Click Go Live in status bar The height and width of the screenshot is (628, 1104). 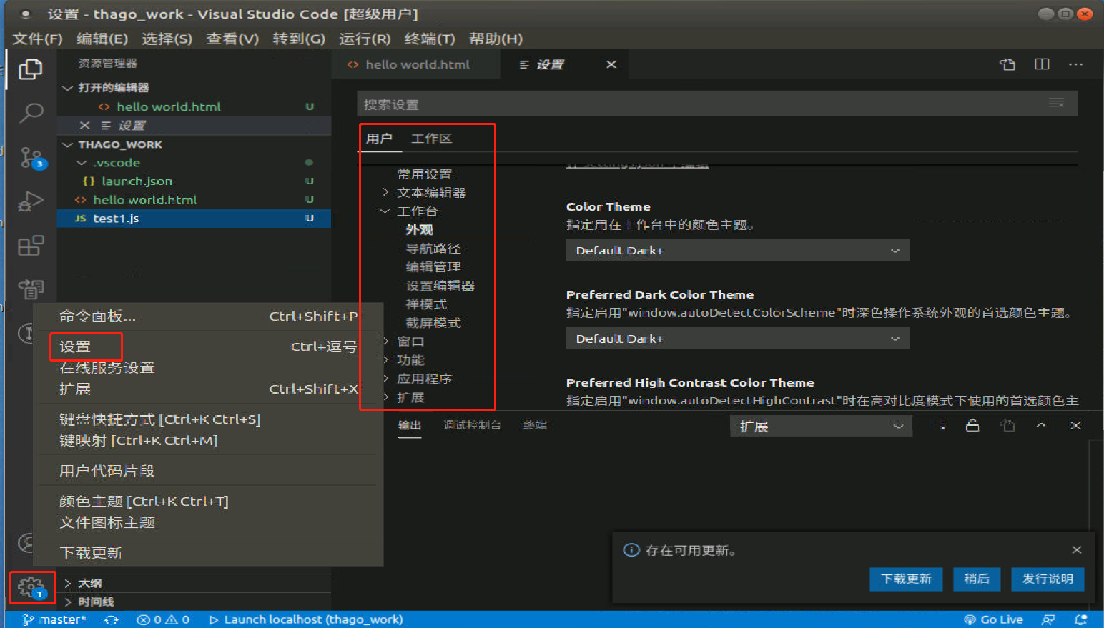[x=993, y=619]
